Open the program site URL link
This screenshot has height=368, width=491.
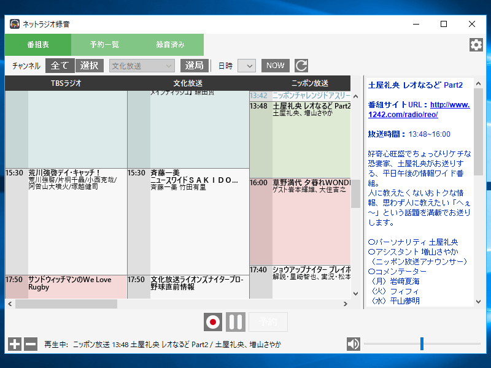point(419,110)
